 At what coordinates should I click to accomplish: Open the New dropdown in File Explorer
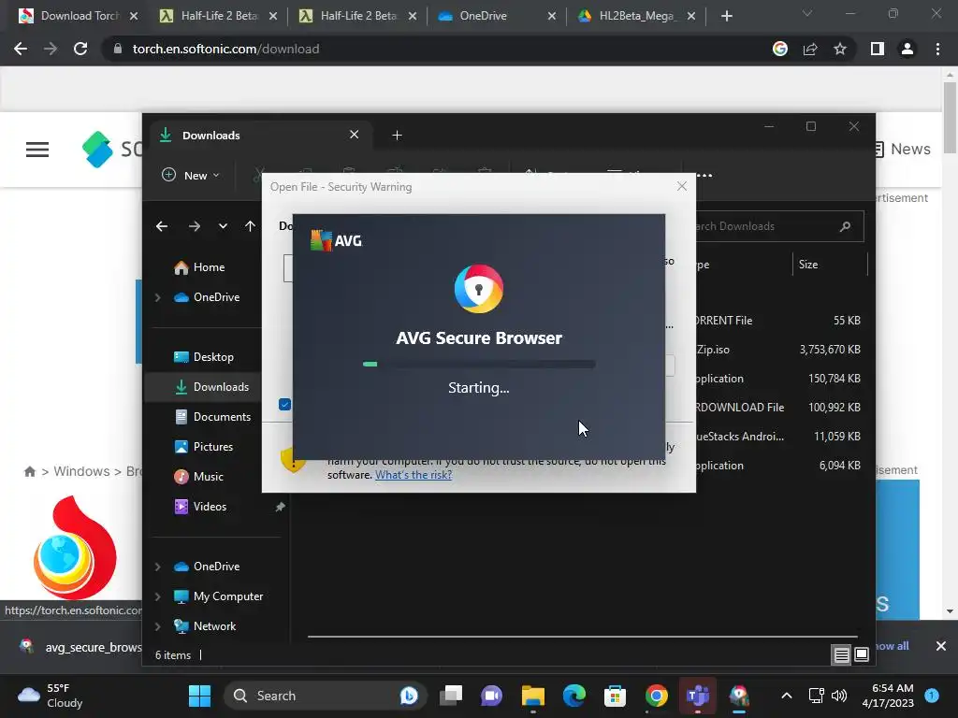[x=190, y=176]
